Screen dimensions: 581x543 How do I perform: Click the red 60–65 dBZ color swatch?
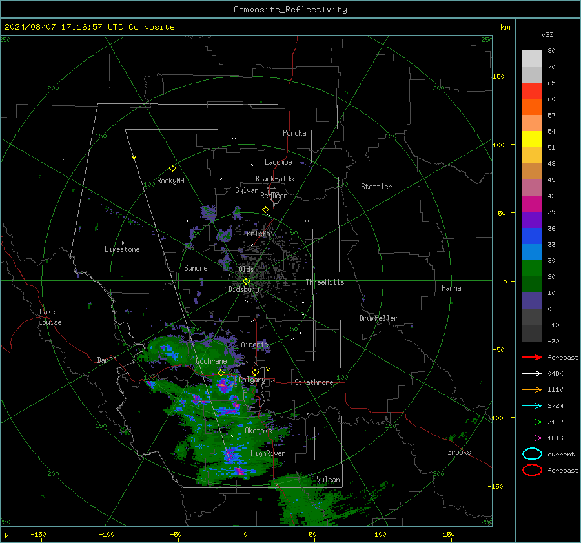pyautogui.click(x=532, y=91)
